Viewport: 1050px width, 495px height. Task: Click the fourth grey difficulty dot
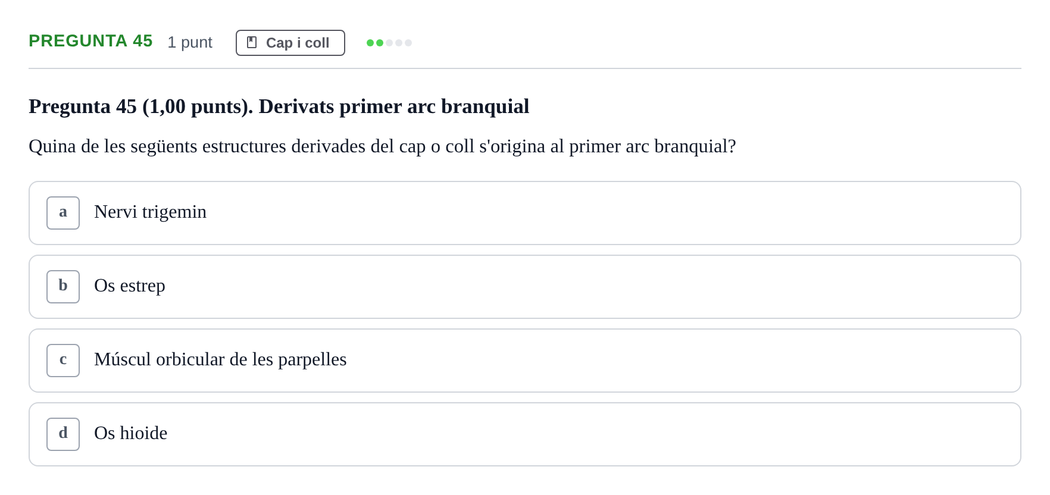click(399, 43)
